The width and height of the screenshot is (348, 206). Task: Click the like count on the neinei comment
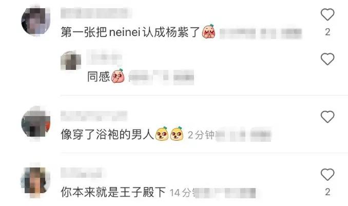pyautogui.click(x=327, y=32)
